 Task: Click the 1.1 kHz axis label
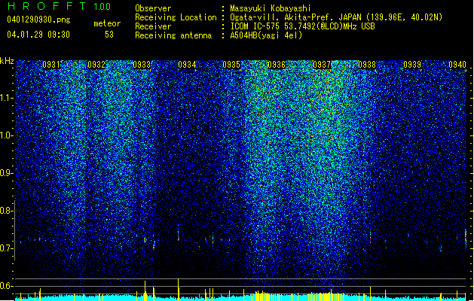point(7,98)
